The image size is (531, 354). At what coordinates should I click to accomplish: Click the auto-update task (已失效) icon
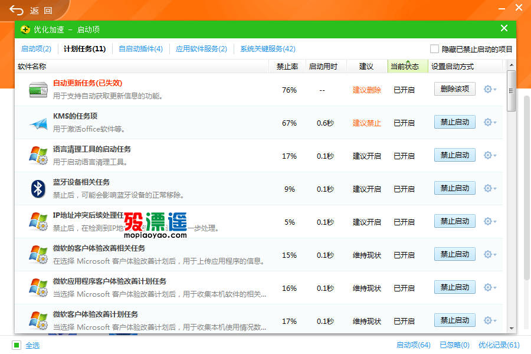(x=38, y=90)
